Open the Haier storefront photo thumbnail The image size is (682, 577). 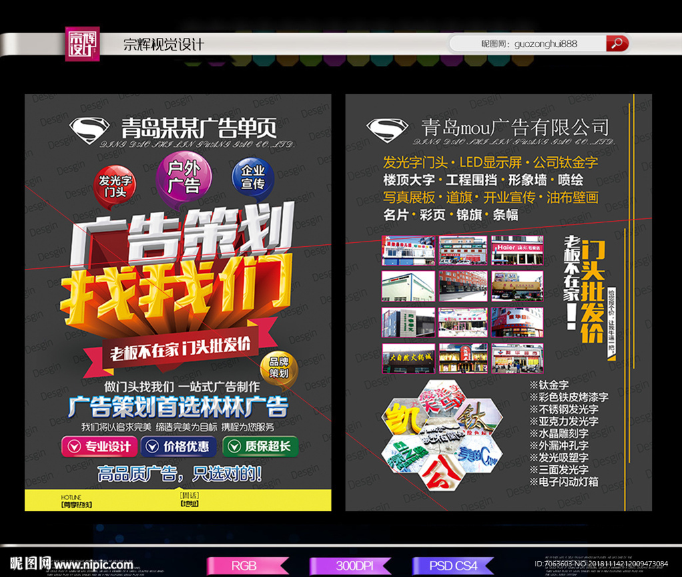[x=517, y=250]
